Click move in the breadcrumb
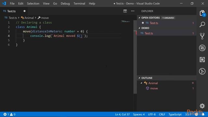This screenshot has height=117, width=208. tap(45, 18)
